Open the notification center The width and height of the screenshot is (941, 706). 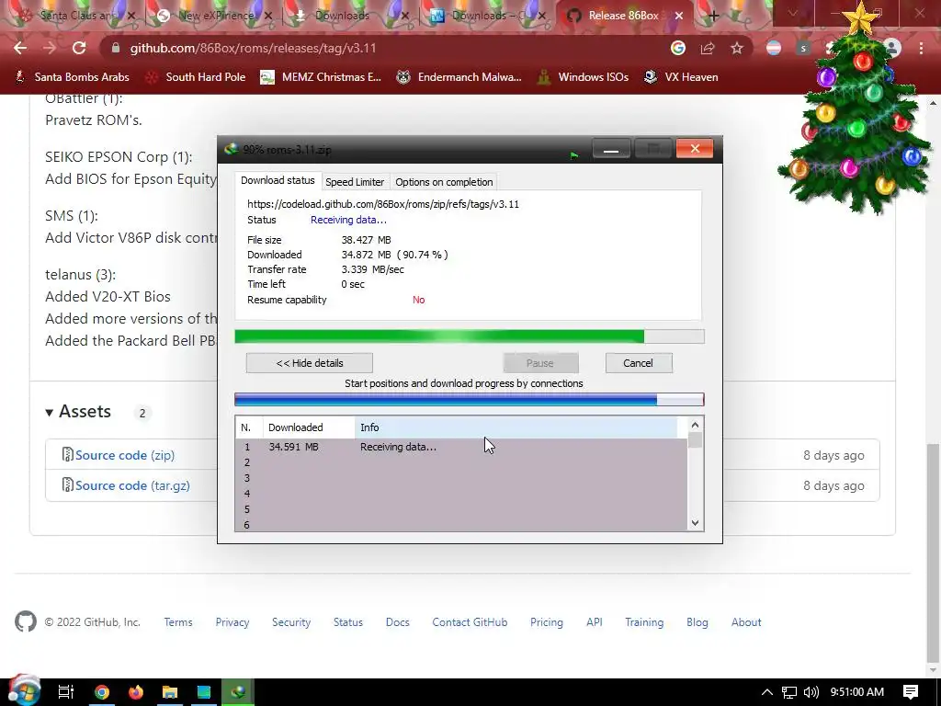pos(911,692)
